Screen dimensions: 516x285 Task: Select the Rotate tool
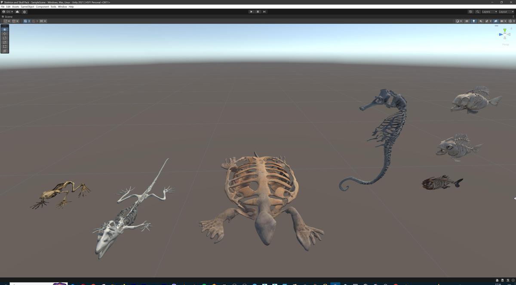click(4, 37)
